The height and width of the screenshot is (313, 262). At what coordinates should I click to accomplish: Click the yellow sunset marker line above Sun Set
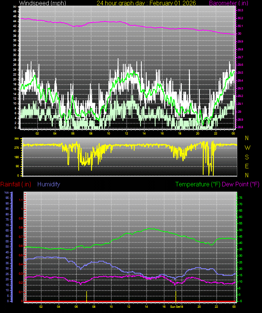[x=176, y=296]
